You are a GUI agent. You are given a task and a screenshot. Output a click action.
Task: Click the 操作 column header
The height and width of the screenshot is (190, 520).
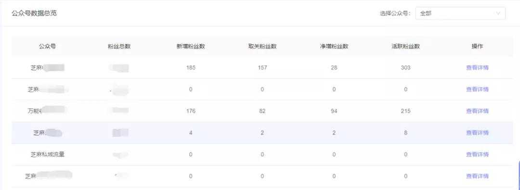point(477,47)
